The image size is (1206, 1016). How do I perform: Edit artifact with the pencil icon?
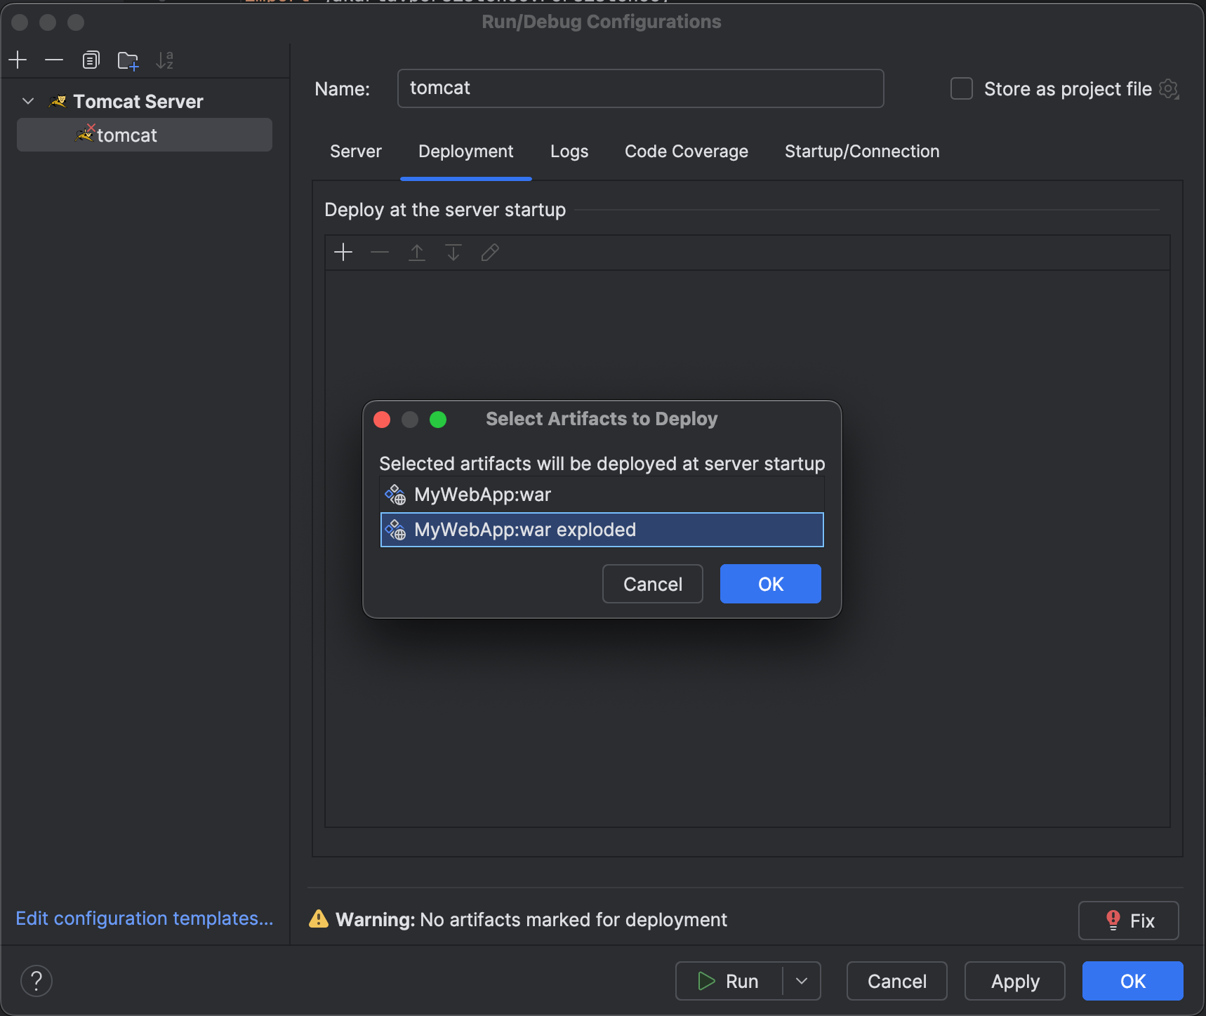(x=489, y=252)
